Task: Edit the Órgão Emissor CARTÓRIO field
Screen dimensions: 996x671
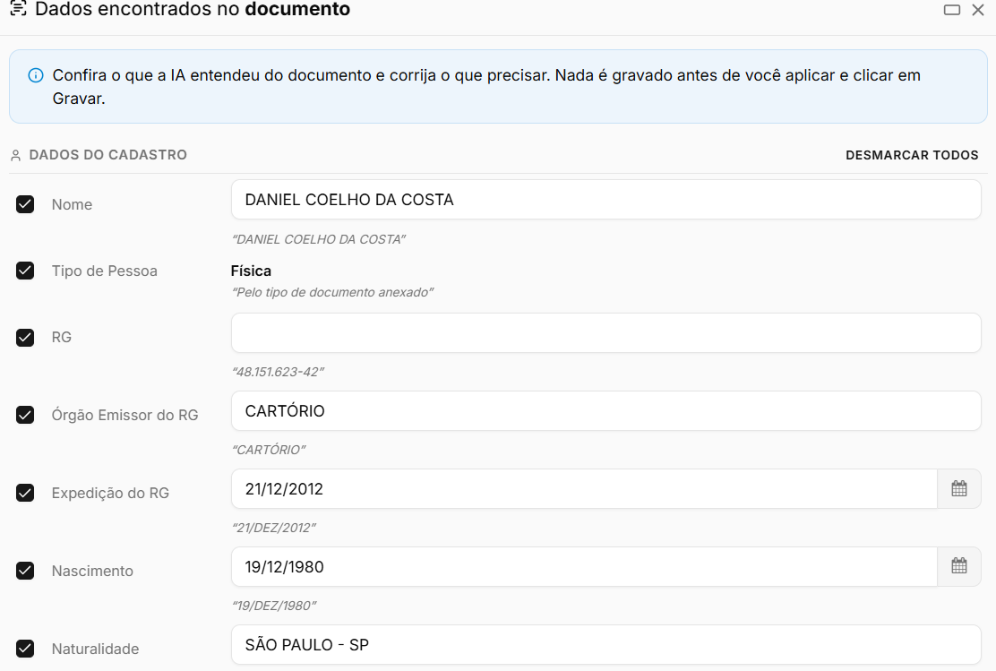Action: [x=606, y=411]
